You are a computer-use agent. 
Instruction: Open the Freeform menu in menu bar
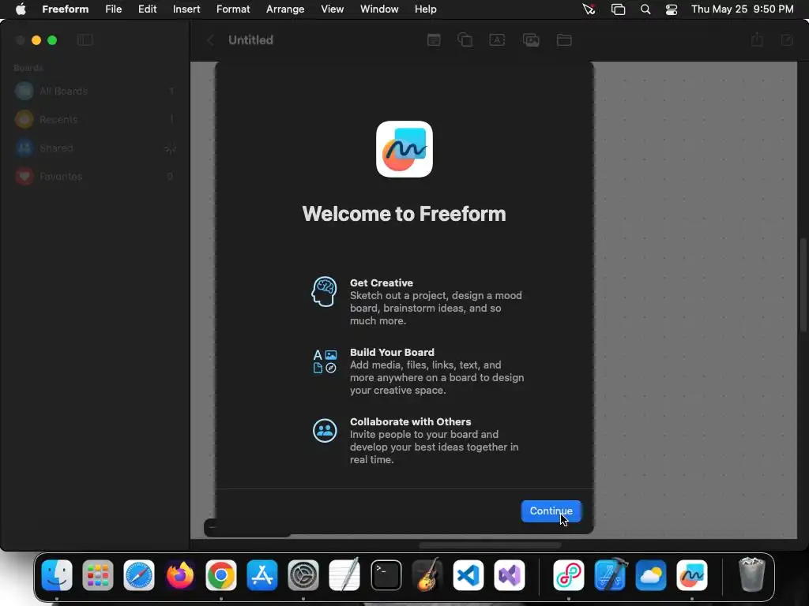(x=65, y=9)
